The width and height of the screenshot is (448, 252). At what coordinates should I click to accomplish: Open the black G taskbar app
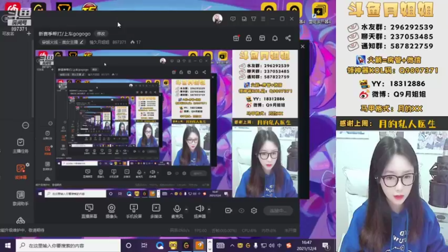coord(186,245)
